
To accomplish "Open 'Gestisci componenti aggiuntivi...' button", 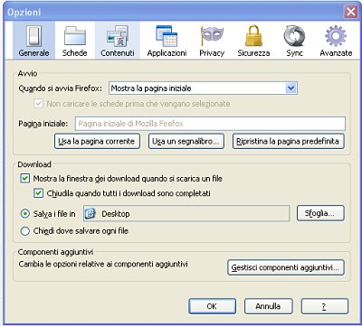I will click(286, 267).
